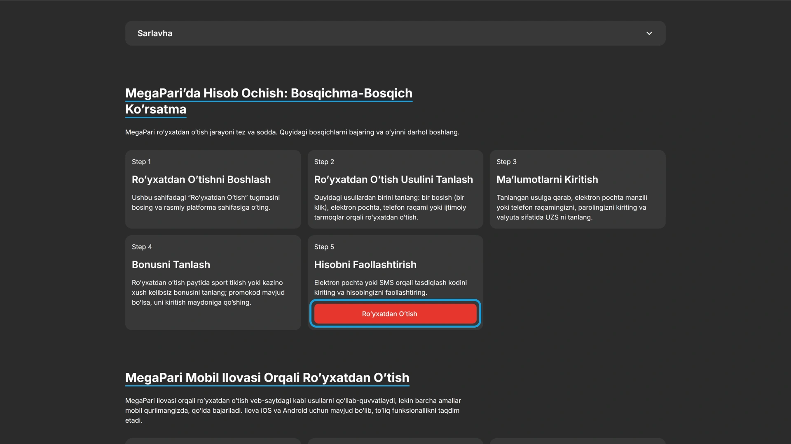Click the chevron arrow in Sarlavha bar
The height and width of the screenshot is (444, 791).
click(649, 33)
